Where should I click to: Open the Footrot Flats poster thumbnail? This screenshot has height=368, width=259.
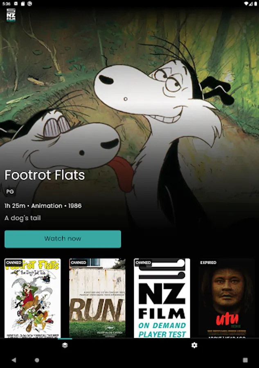[x=33, y=298]
